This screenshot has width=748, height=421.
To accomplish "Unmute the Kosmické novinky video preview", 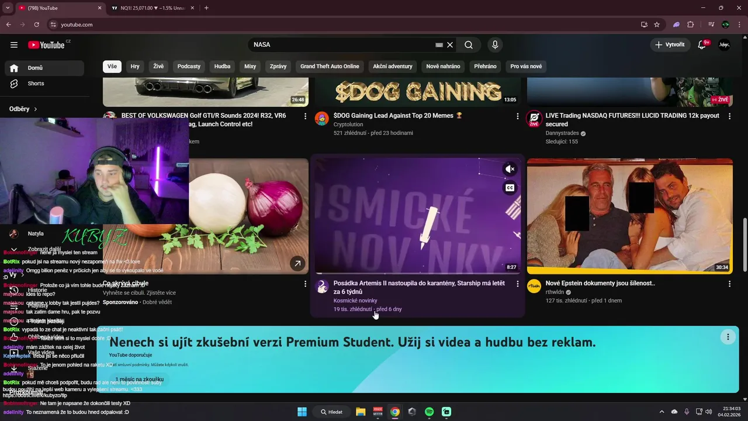I will pyautogui.click(x=510, y=169).
